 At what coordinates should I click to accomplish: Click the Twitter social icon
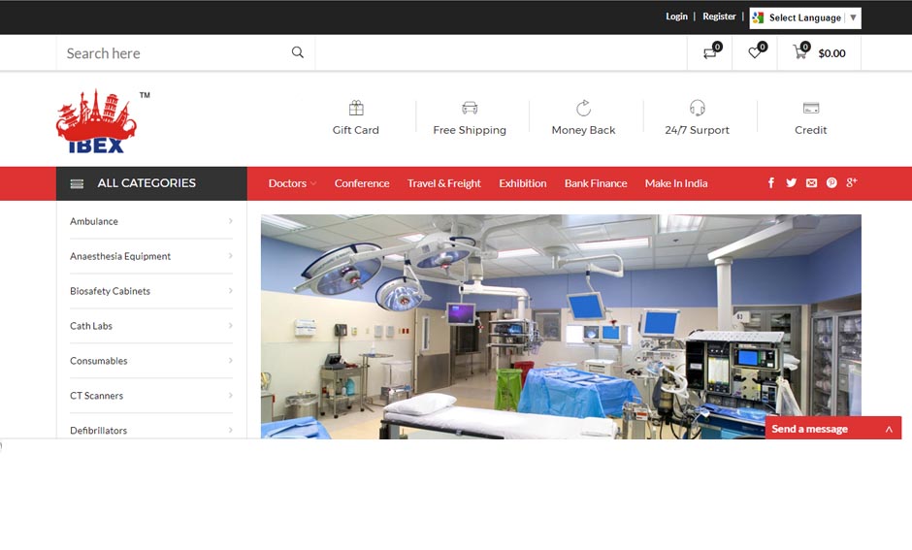coord(791,183)
